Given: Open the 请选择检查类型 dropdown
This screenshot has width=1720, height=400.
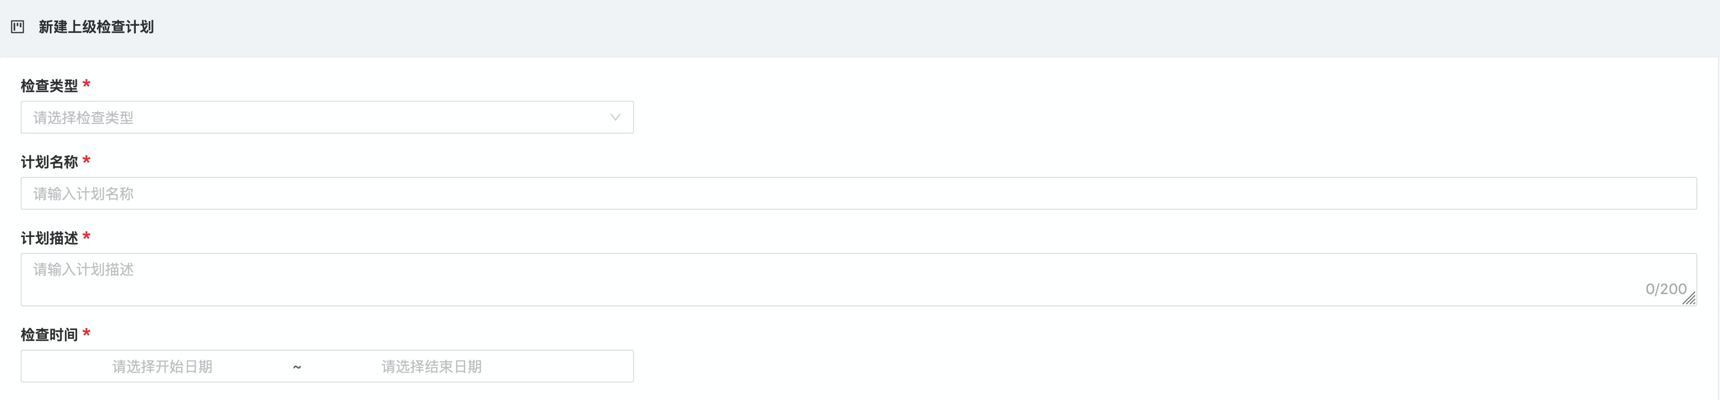Looking at the screenshot, I should click(x=321, y=117).
